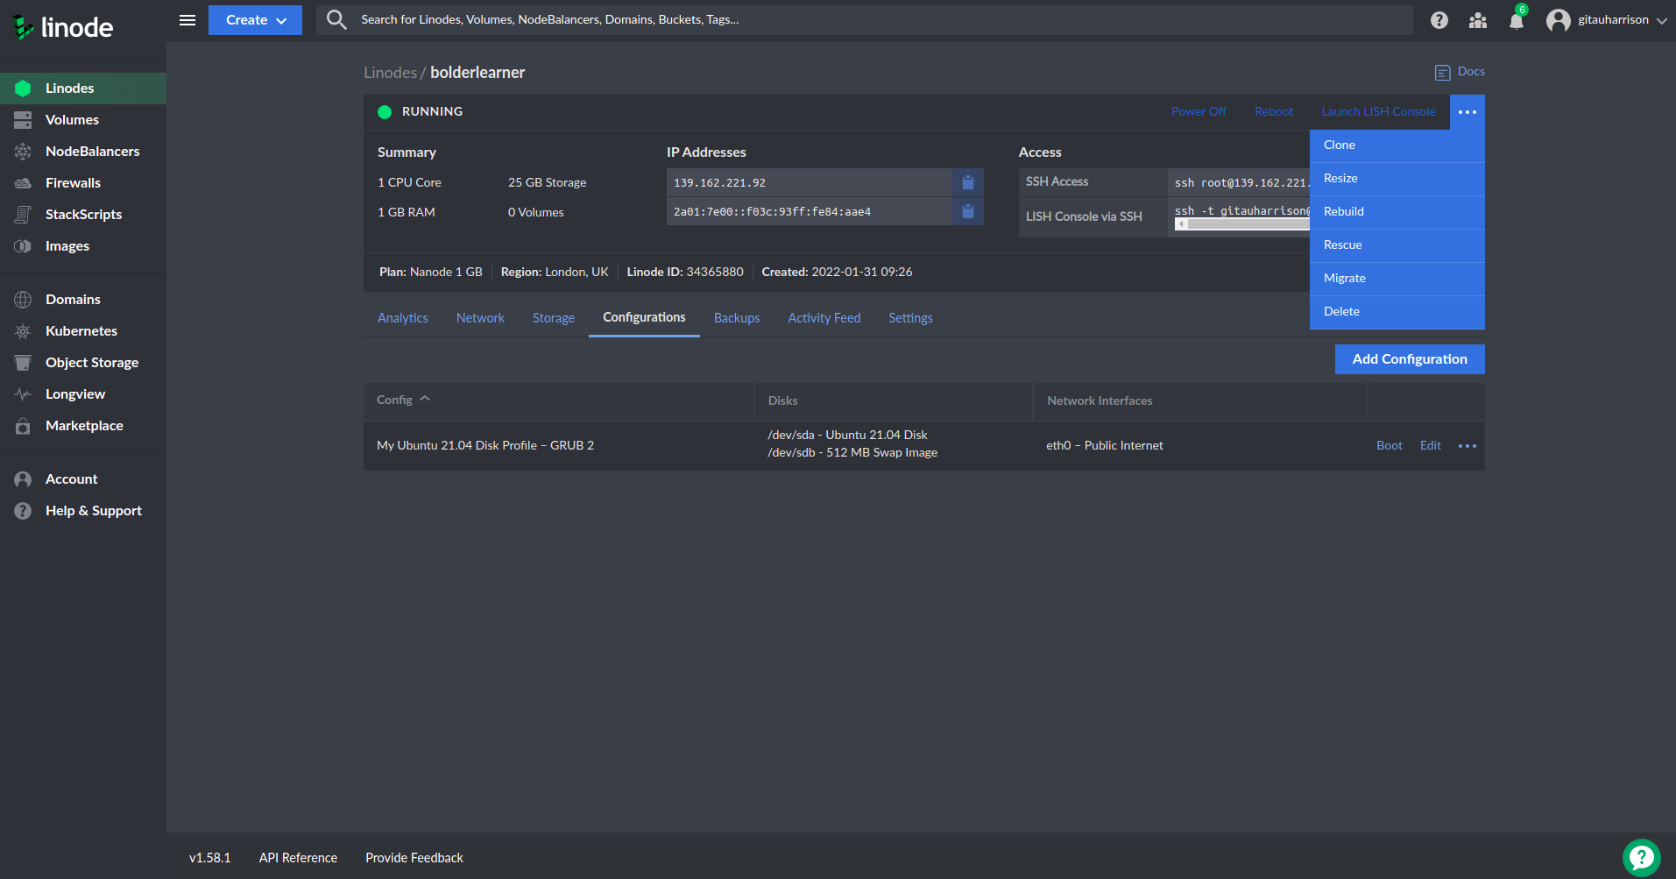Image resolution: width=1676 pixels, height=879 pixels.
Task: Click the search magnifier icon
Action: coord(336,19)
